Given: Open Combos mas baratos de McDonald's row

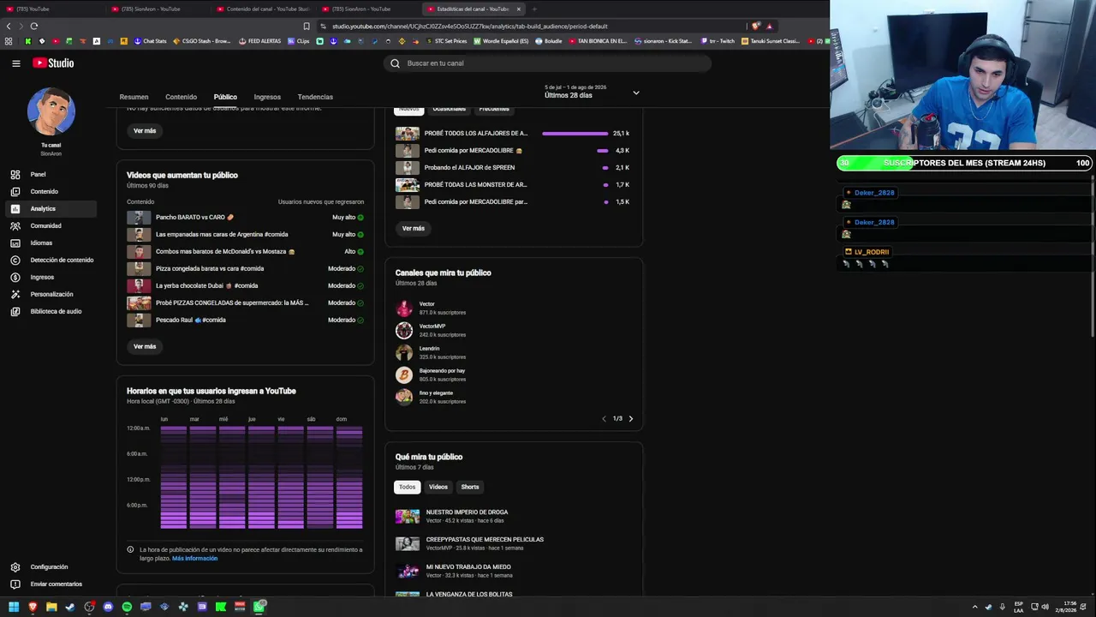Looking at the screenshot, I should (x=245, y=252).
